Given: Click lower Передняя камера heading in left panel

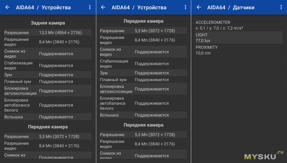Looking at the screenshot, I should [x=48, y=127].
